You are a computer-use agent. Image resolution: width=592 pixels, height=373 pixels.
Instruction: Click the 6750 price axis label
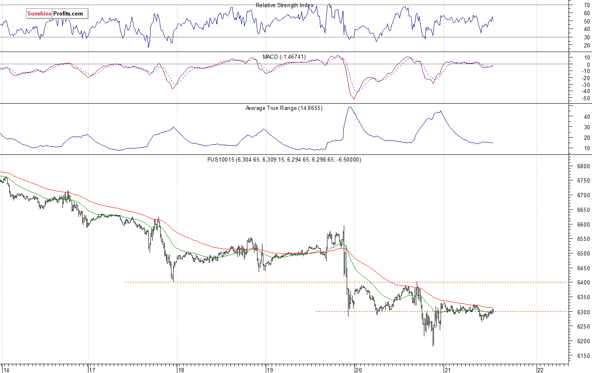click(584, 180)
